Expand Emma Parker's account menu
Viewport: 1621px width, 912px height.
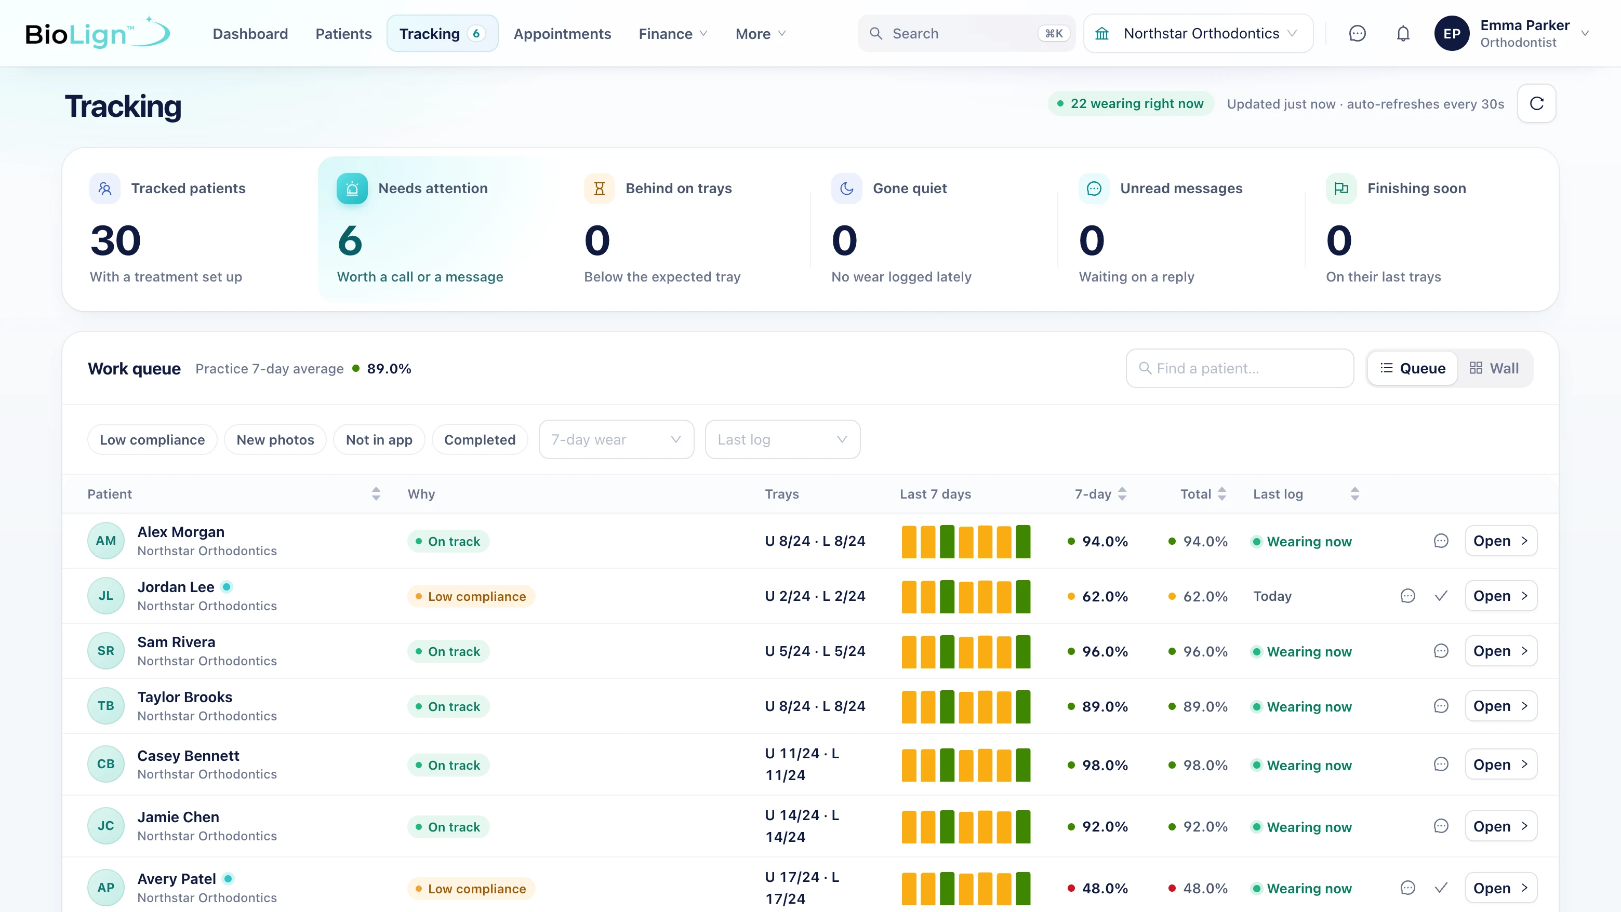pos(1512,33)
